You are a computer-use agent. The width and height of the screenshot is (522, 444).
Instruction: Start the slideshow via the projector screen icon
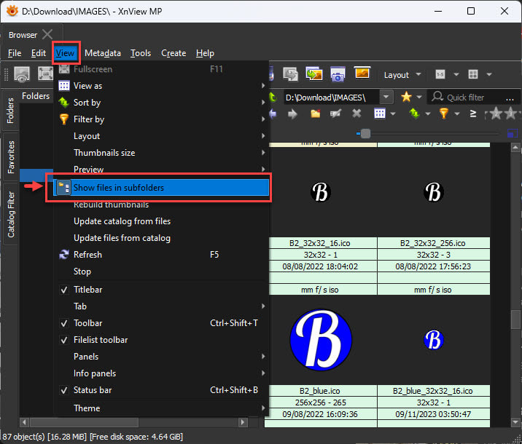362,73
